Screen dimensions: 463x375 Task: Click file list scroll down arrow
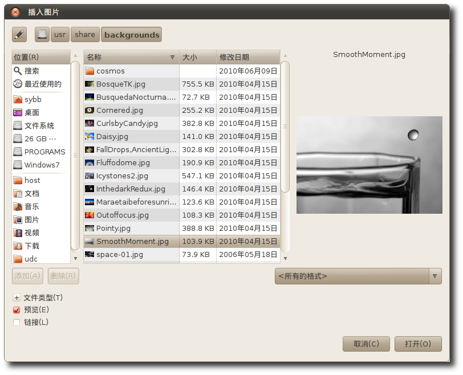click(285, 259)
